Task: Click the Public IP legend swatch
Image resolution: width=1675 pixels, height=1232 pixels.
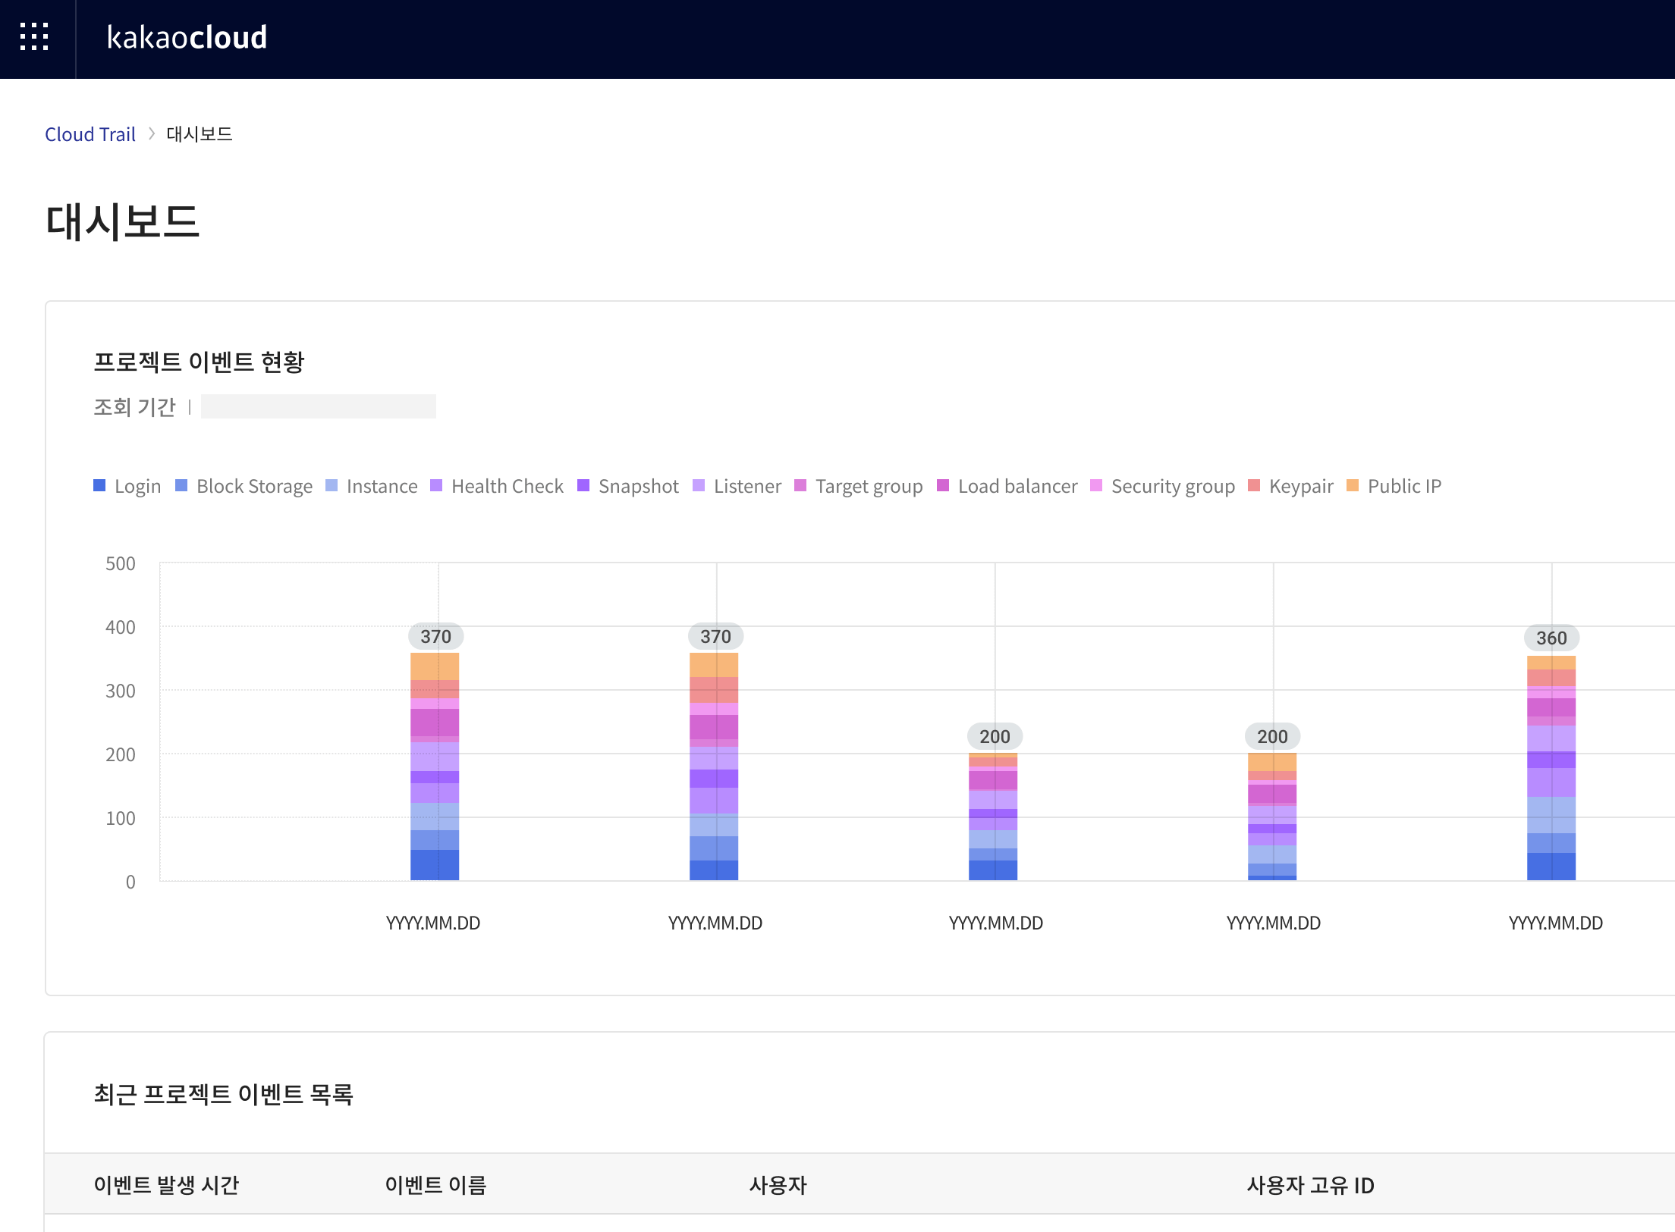Action: click(x=1353, y=486)
